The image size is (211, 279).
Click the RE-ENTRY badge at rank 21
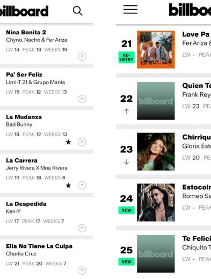click(x=126, y=57)
